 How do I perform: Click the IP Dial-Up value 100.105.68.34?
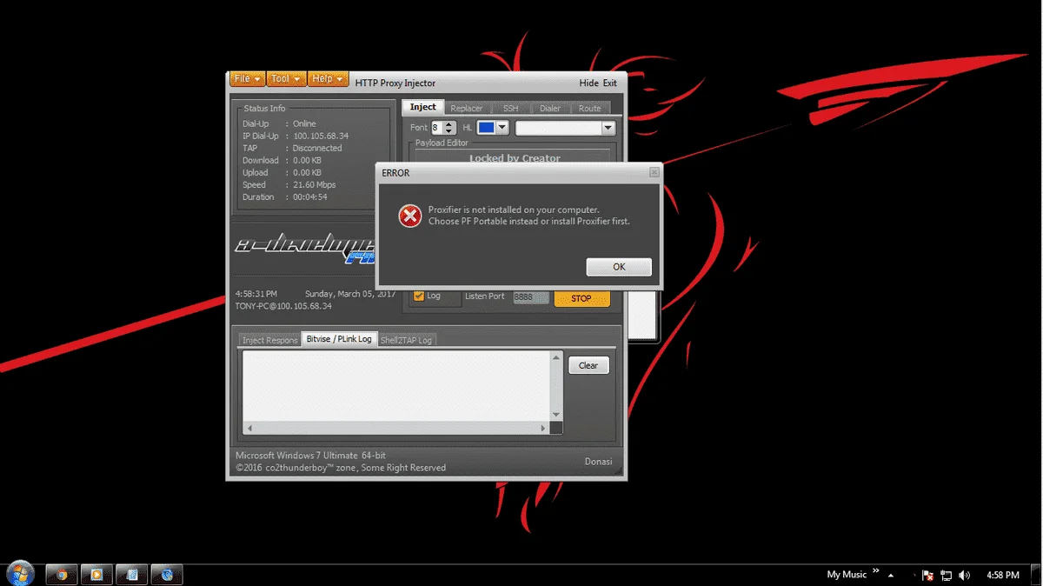321,136
